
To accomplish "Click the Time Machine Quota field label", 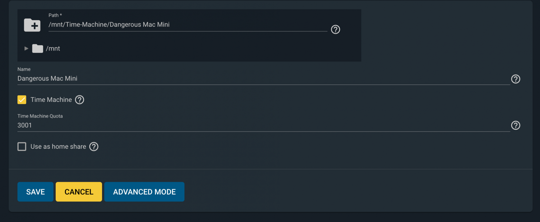I will 40,116.
